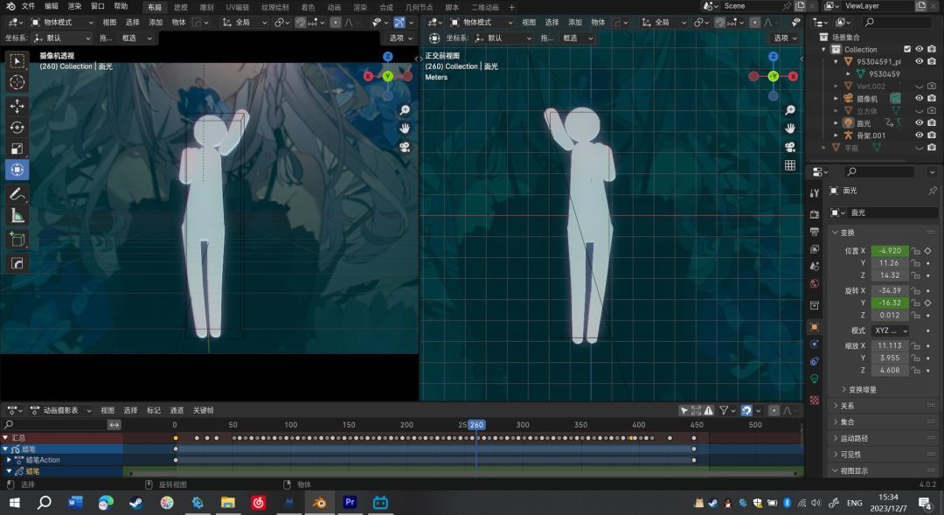The height and width of the screenshot is (515, 944).
Task: Open the 关键帧 menu in dope sheet header
Action: click(x=203, y=410)
